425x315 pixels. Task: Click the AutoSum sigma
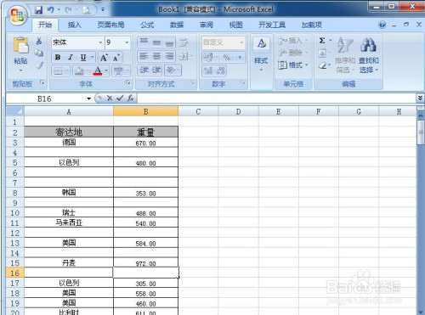322,41
